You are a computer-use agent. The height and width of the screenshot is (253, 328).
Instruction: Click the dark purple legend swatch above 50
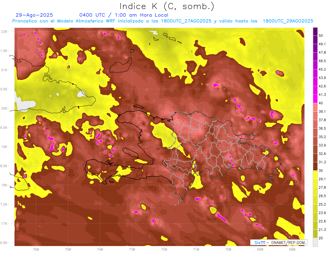315,31
